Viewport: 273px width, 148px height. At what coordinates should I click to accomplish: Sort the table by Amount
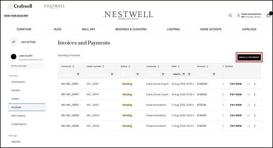coord(207,66)
